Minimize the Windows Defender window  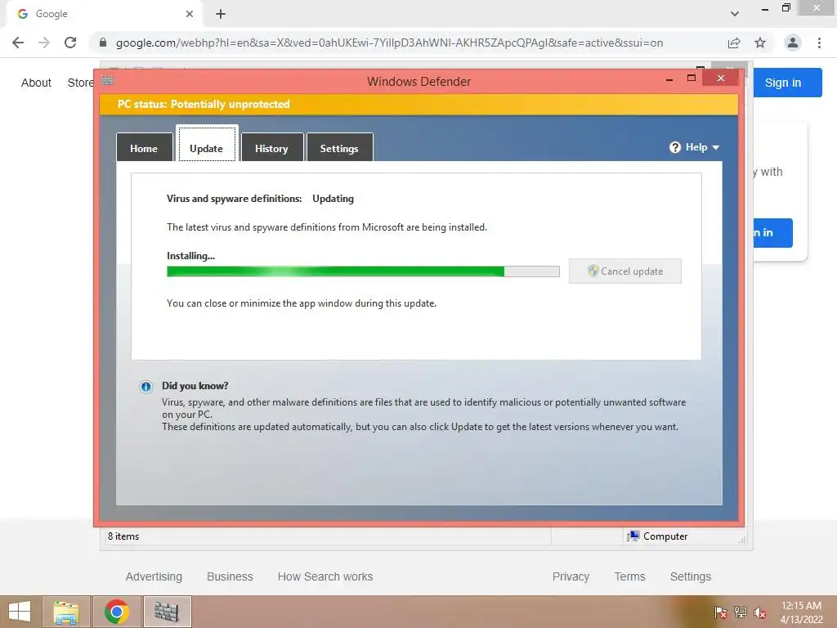click(x=669, y=79)
